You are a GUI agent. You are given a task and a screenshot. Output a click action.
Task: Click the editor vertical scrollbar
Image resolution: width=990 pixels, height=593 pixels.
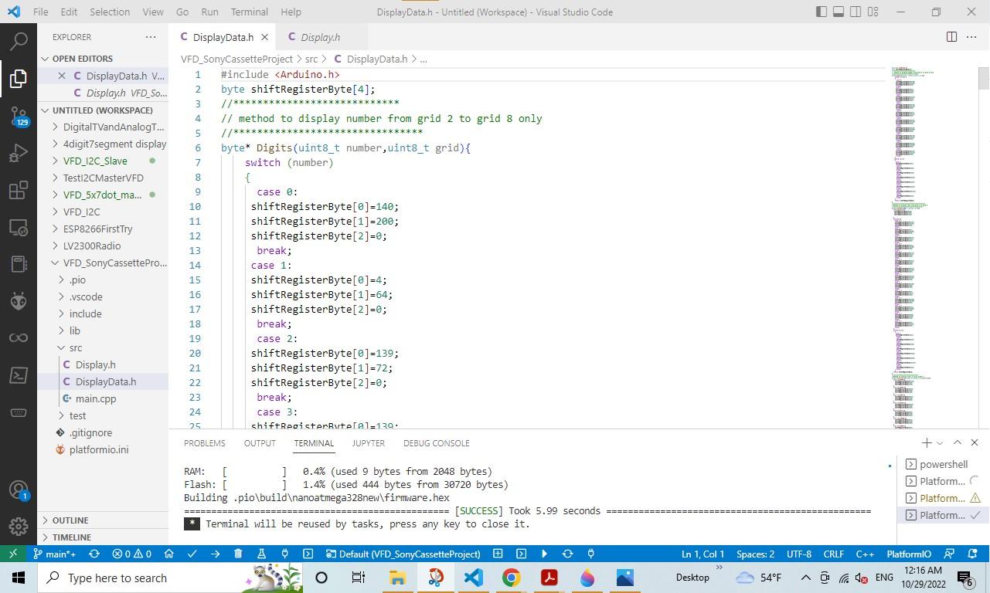pos(984,247)
